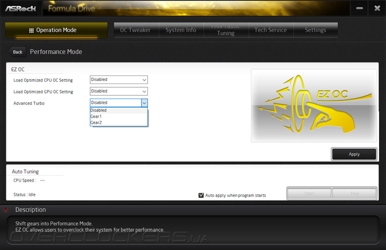
Task: Click the 'Shift gears into Performance Mode' text
Action: point(54,223)
